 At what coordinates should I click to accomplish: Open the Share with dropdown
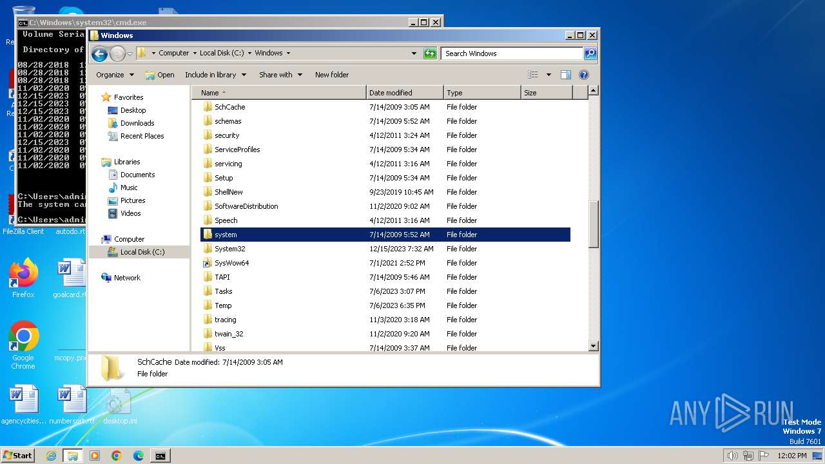point(280,75)
